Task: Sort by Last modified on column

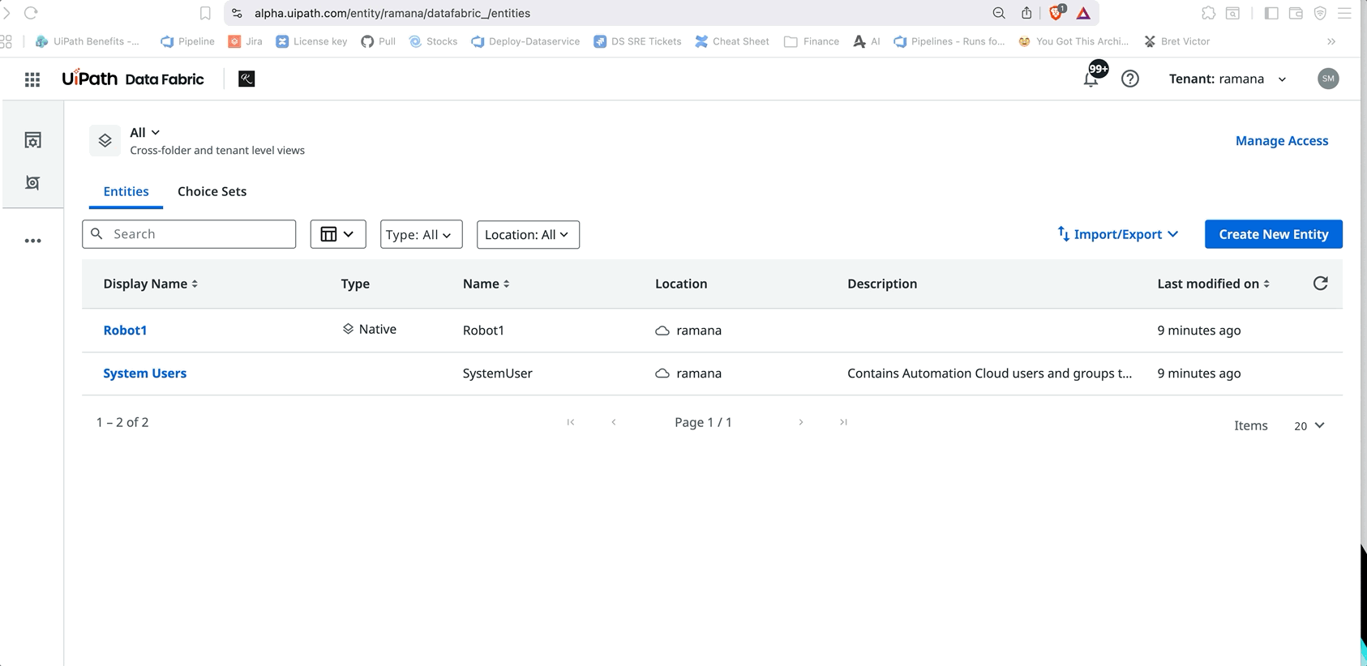Action: (x=1213, y=284)
